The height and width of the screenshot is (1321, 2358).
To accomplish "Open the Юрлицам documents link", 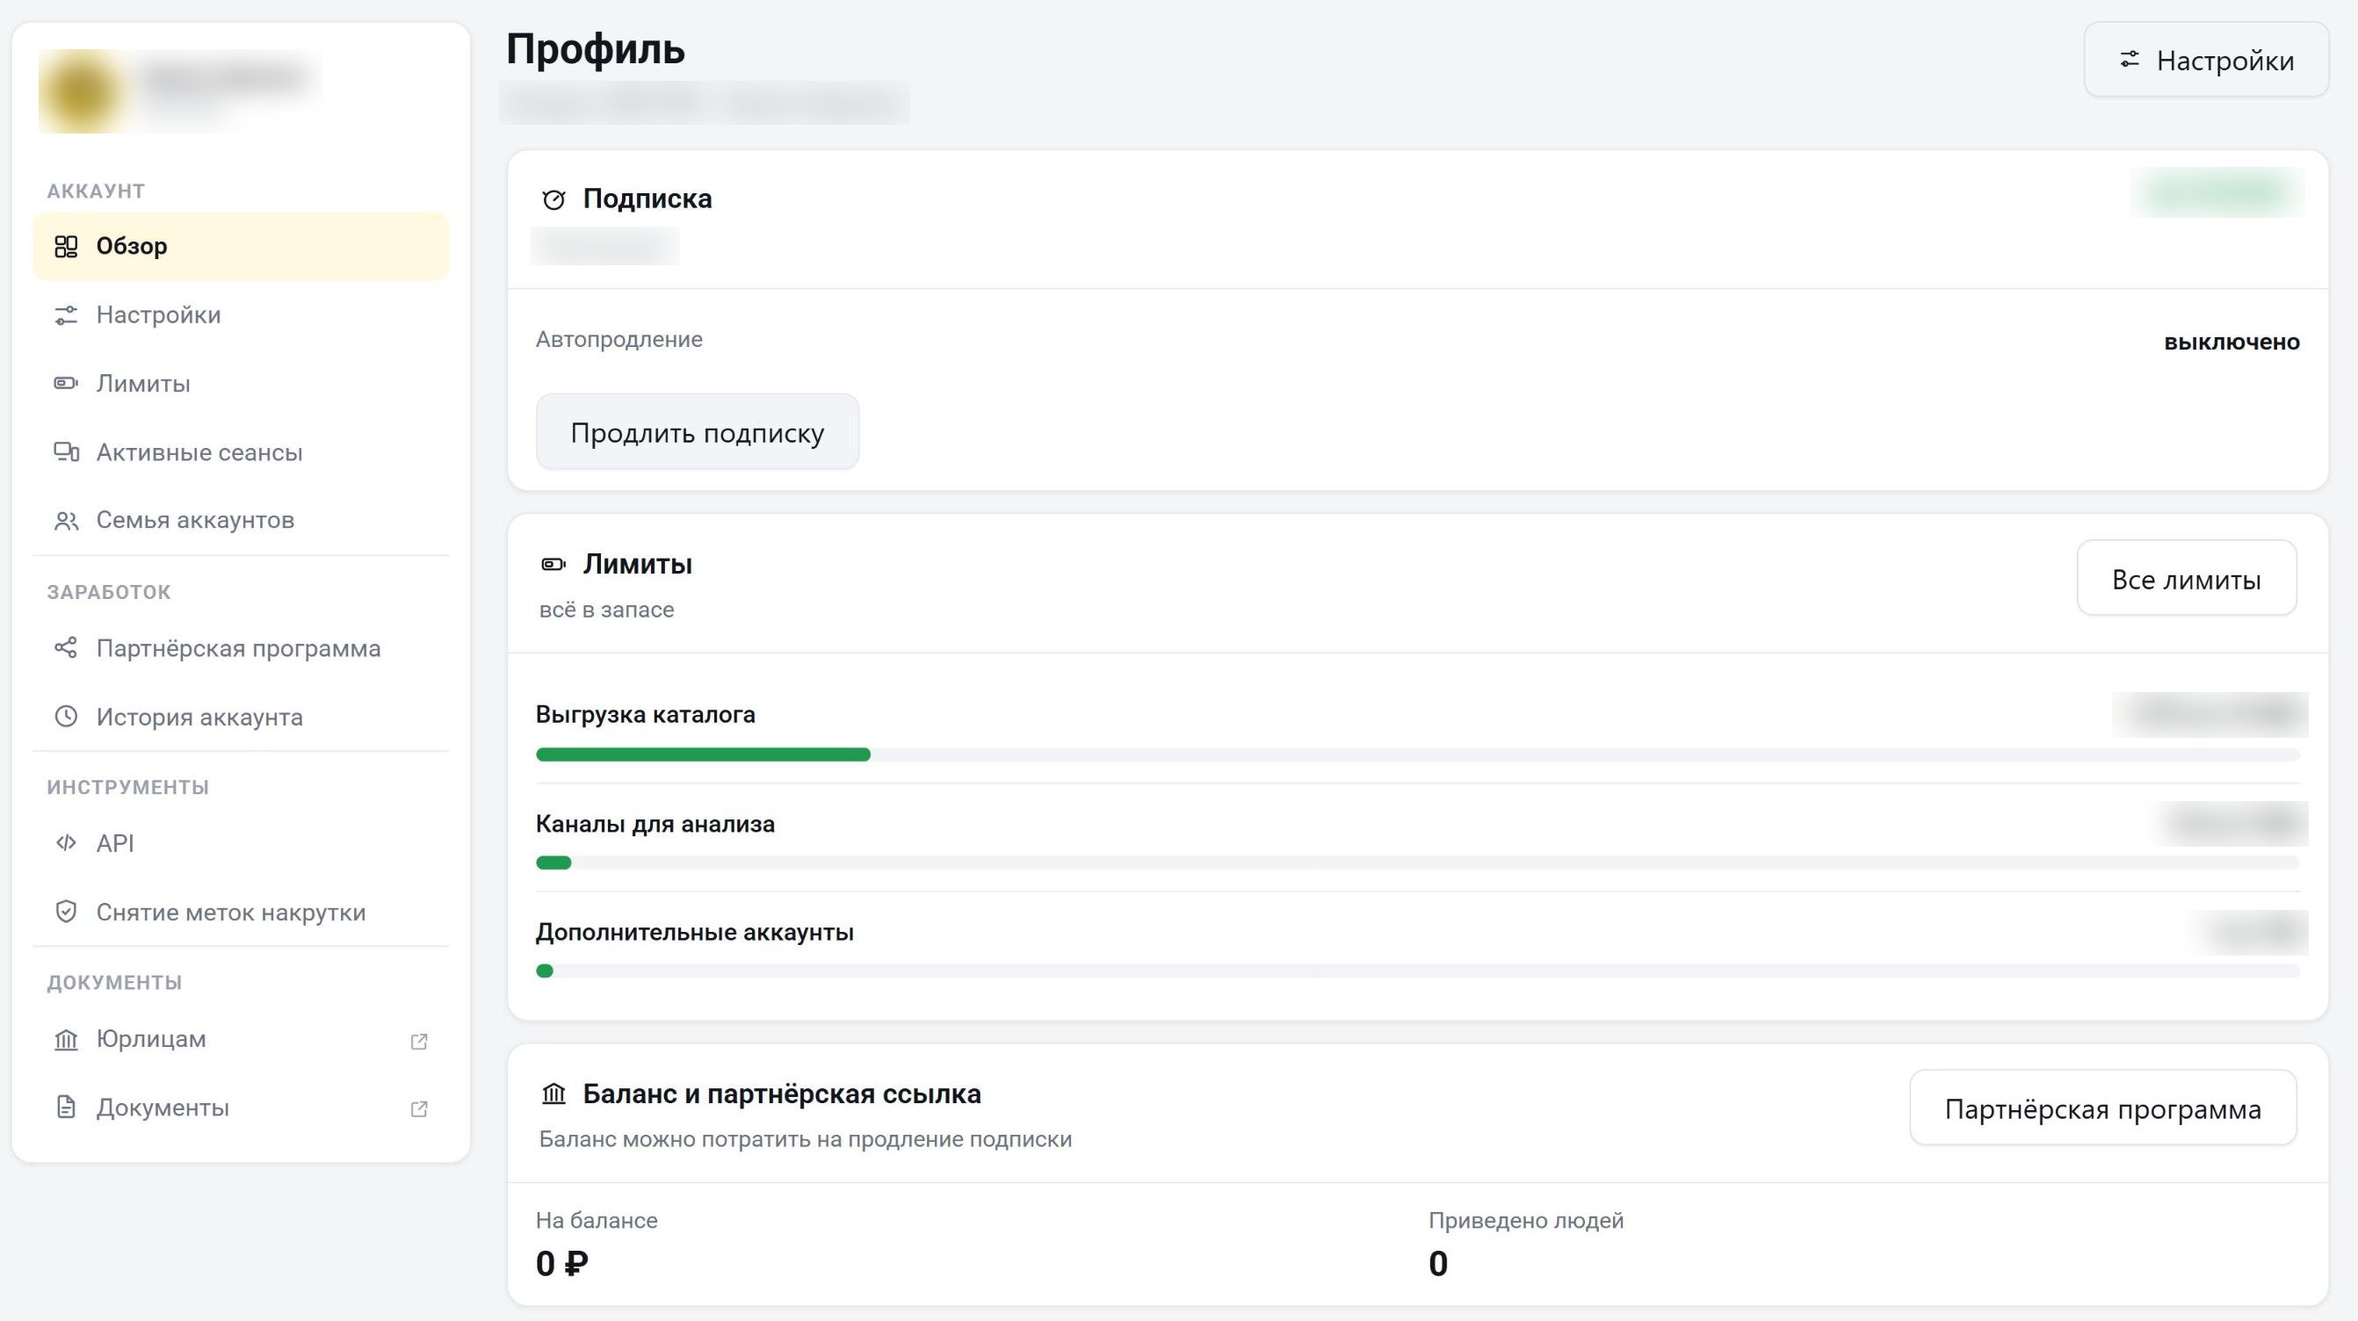I will tap(241, 1040).
